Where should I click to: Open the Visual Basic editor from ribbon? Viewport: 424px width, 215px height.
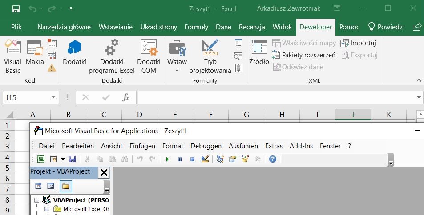(13, 56)
